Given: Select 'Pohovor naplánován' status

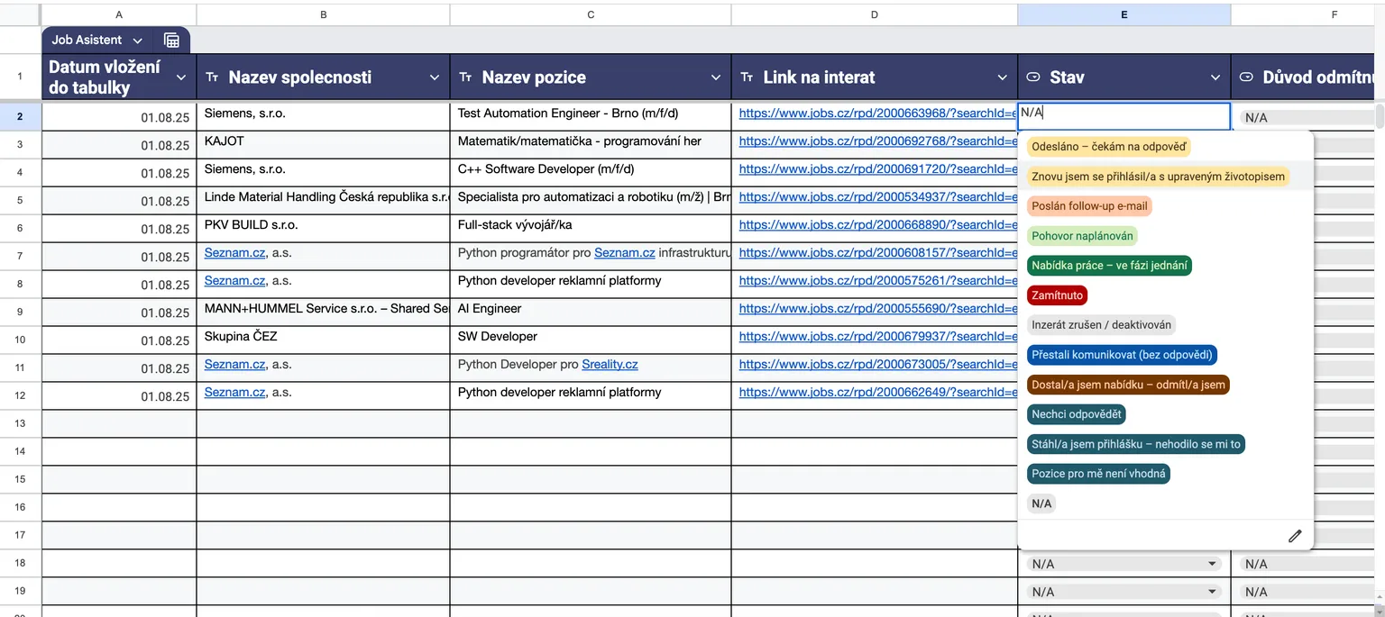Looking at the screenshot, I should (x=1082, y=236).
